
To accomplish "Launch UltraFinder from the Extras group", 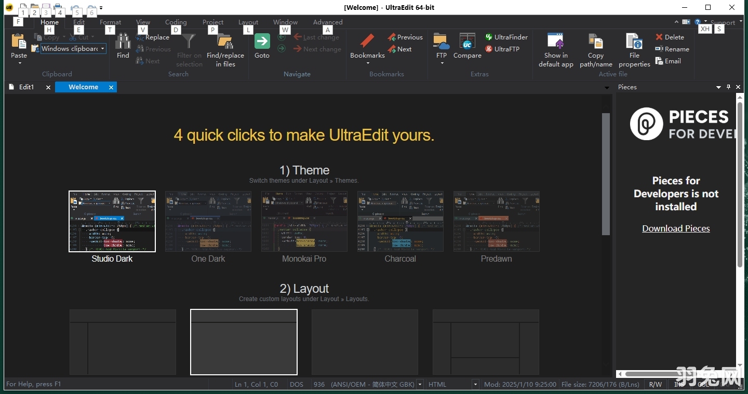I will pos(506,37).
